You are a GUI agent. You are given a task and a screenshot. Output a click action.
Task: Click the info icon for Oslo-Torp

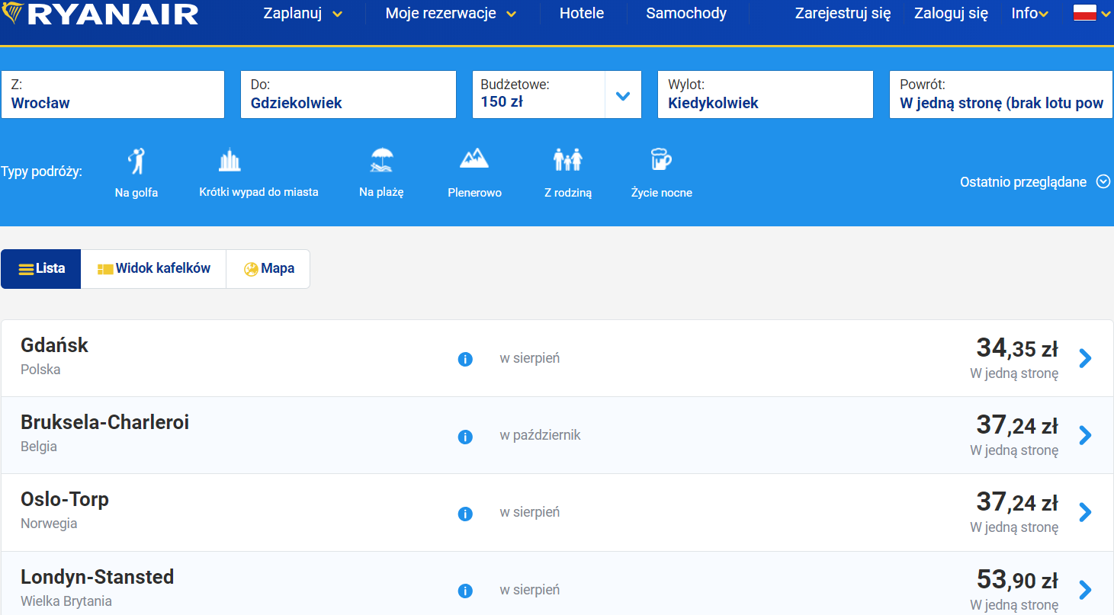[x=465, y=514]
